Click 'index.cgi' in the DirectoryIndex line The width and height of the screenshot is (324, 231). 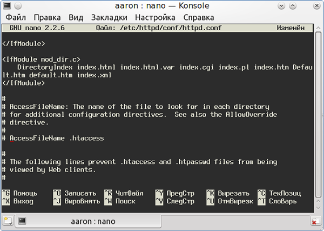[197, 67]
